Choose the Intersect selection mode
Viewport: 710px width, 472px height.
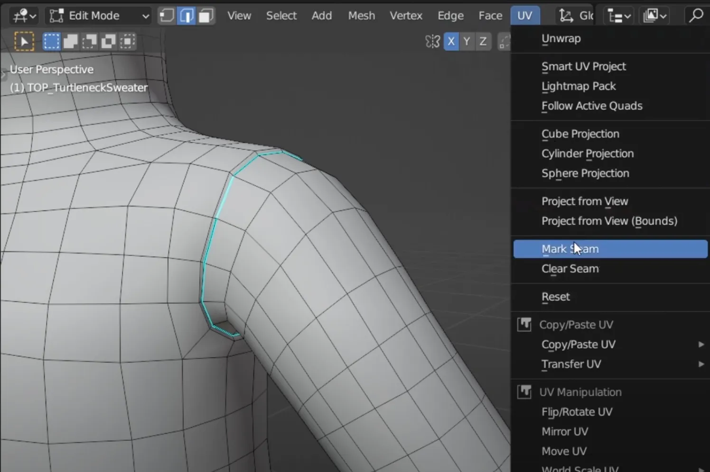pyautogui.click(x=127, y=42)
